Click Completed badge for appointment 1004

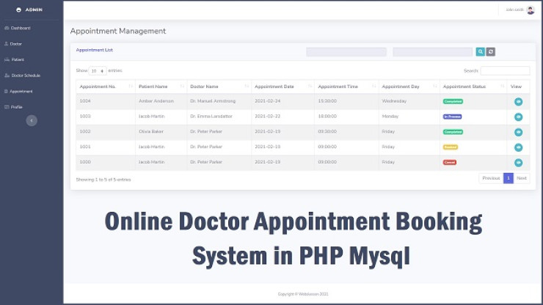pyautogui.click(x=453, y=101)
